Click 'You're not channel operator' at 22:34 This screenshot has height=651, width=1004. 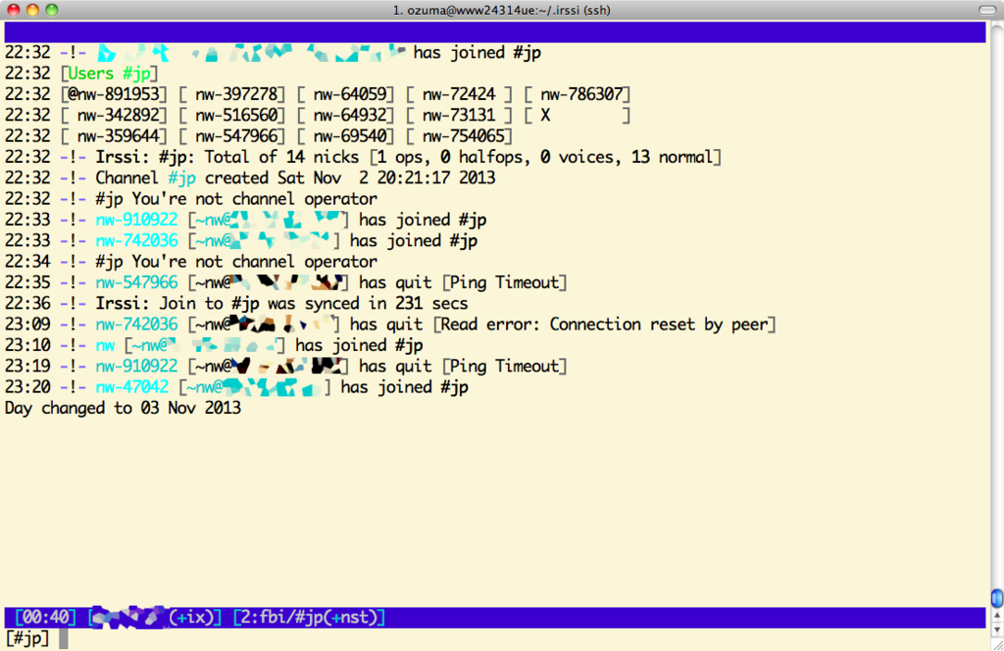tap(254, 262)
